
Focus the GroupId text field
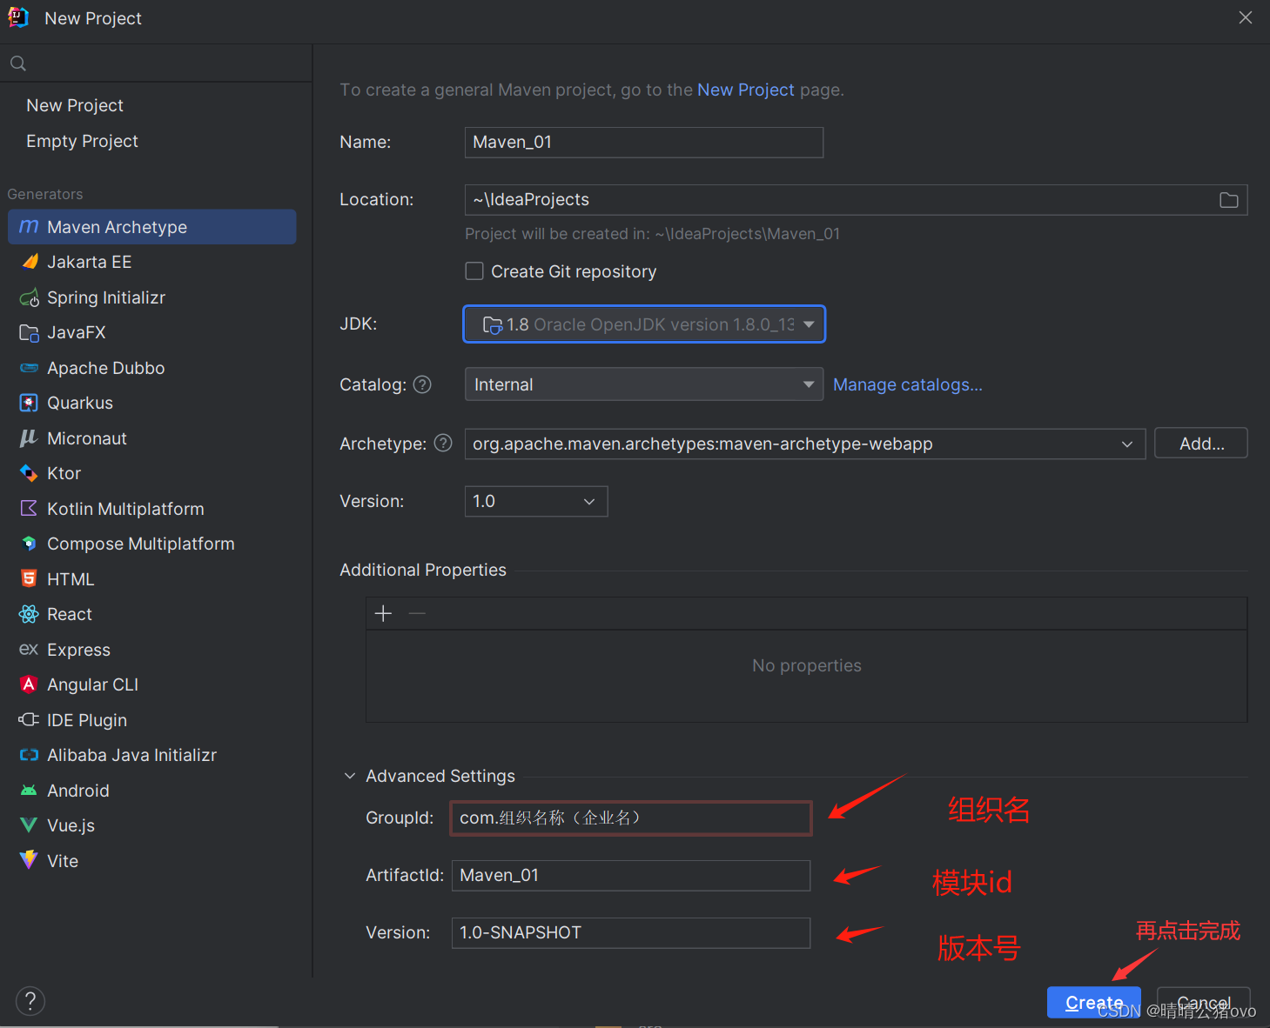coord(631,818)
